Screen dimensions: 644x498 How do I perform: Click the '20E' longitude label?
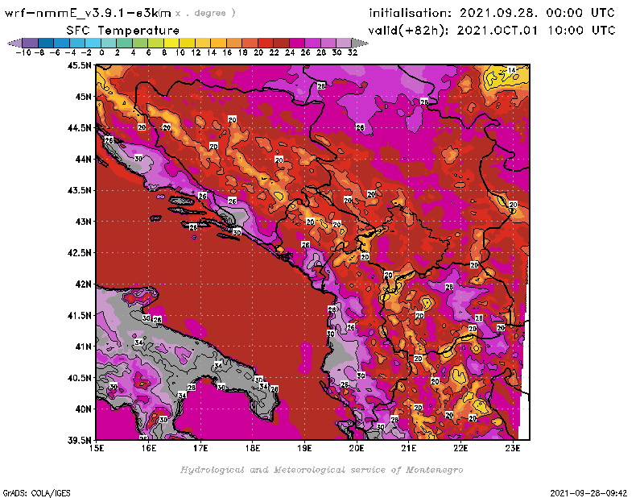357,448
